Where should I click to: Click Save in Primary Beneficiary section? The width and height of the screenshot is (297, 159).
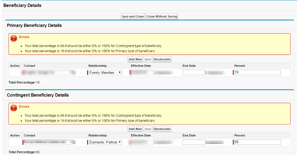tap(148, 59)
